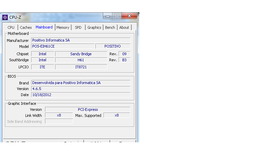The image size is (274, 154).
Task: Click the Chipset vendor Intel field
Action: coord(42,54)
